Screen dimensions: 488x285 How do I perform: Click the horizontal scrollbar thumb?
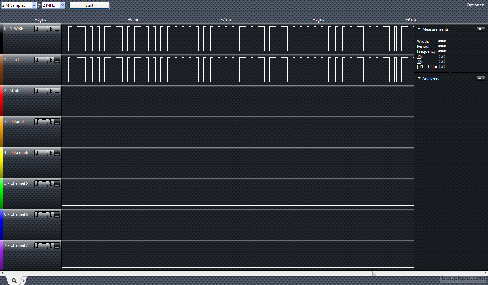pos(374,273)
